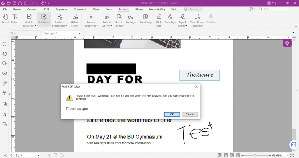This screenshot has width=299, height=158.
Task: Open the Security panel
Action: pyautogui.click(x=5, y=93)
